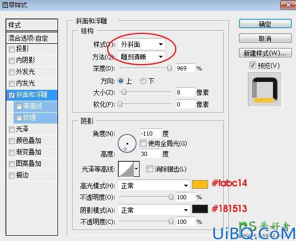Click the highlight opacity field showing 100
Viewport: 296px width, 241px height.
click(185, 197)
